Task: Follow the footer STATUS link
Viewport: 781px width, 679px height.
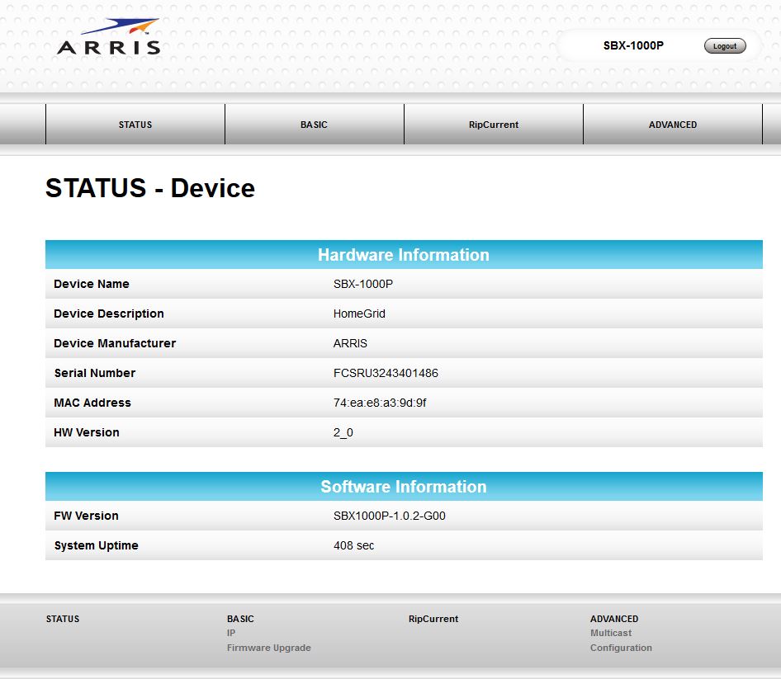Action: (63, 619)
